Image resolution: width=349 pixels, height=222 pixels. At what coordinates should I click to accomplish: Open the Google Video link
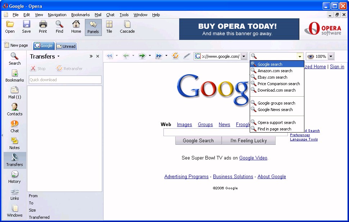[x=253, y=158]
